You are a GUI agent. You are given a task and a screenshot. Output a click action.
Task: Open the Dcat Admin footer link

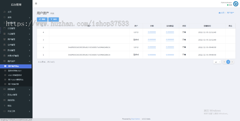[x=135, y=119]
